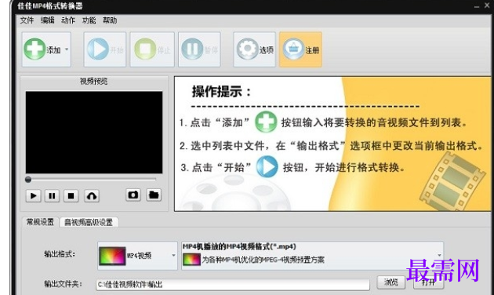Click the 停止 (Stop) toolbar button

152,49
